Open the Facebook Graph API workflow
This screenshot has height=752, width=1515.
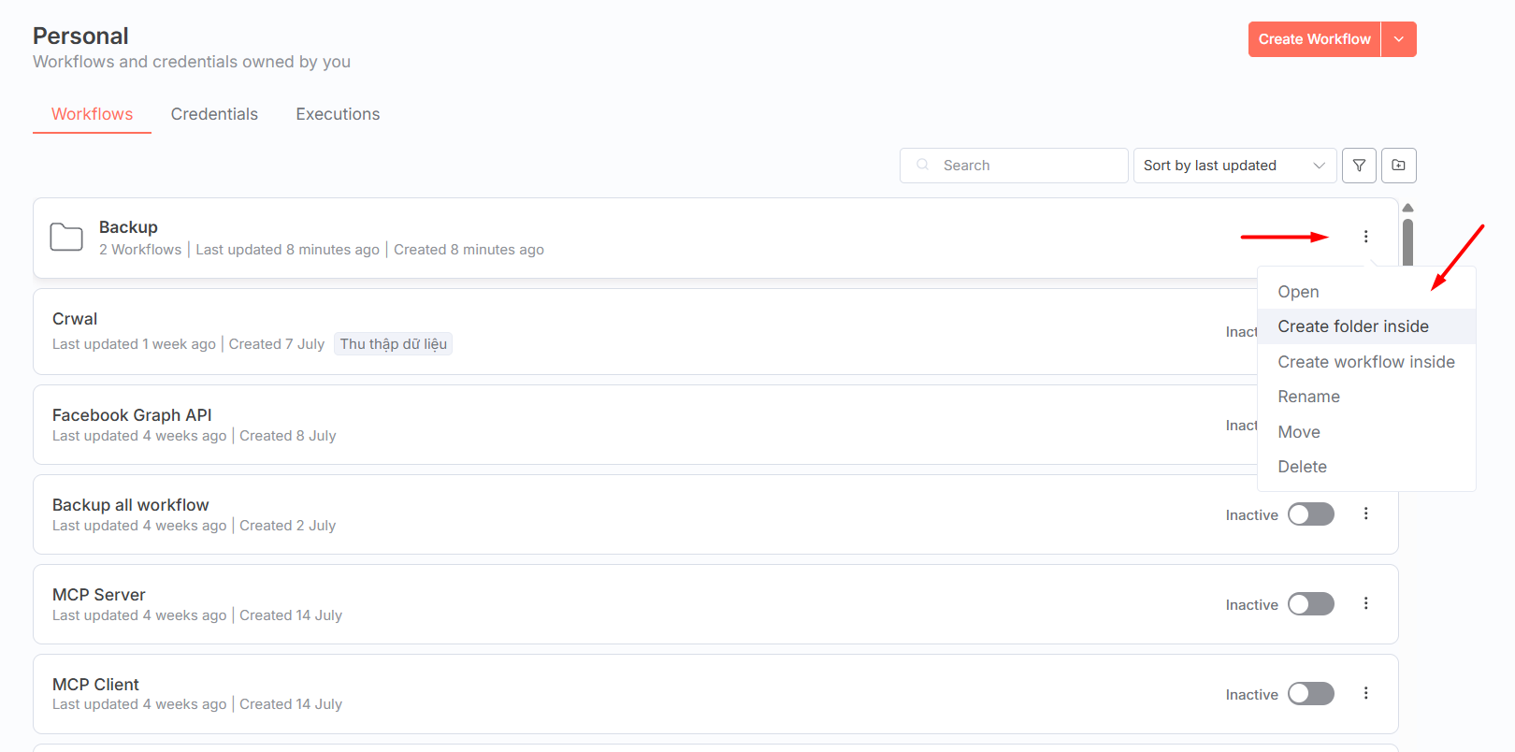[x=132, y=415]
